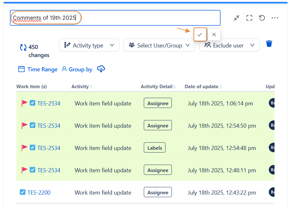Click the 450 changes reload icon
293x207 pixels.
click(23, 47)
